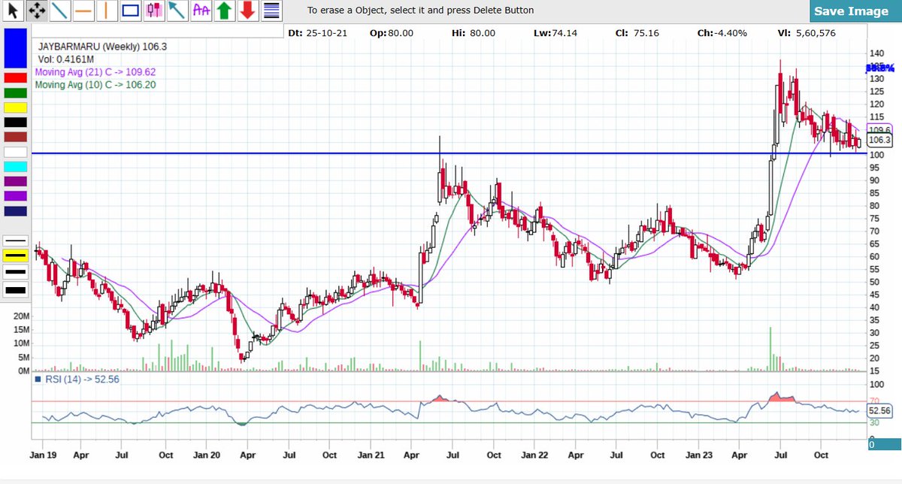Click Moving Avg (21) legend label

tap(95, 72)
